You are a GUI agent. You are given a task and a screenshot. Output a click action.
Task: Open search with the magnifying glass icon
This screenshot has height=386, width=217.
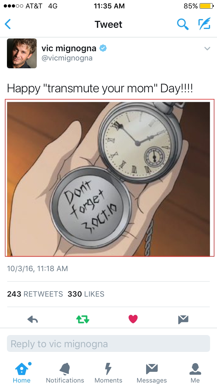pyautogui.click(x=183, y=24)
